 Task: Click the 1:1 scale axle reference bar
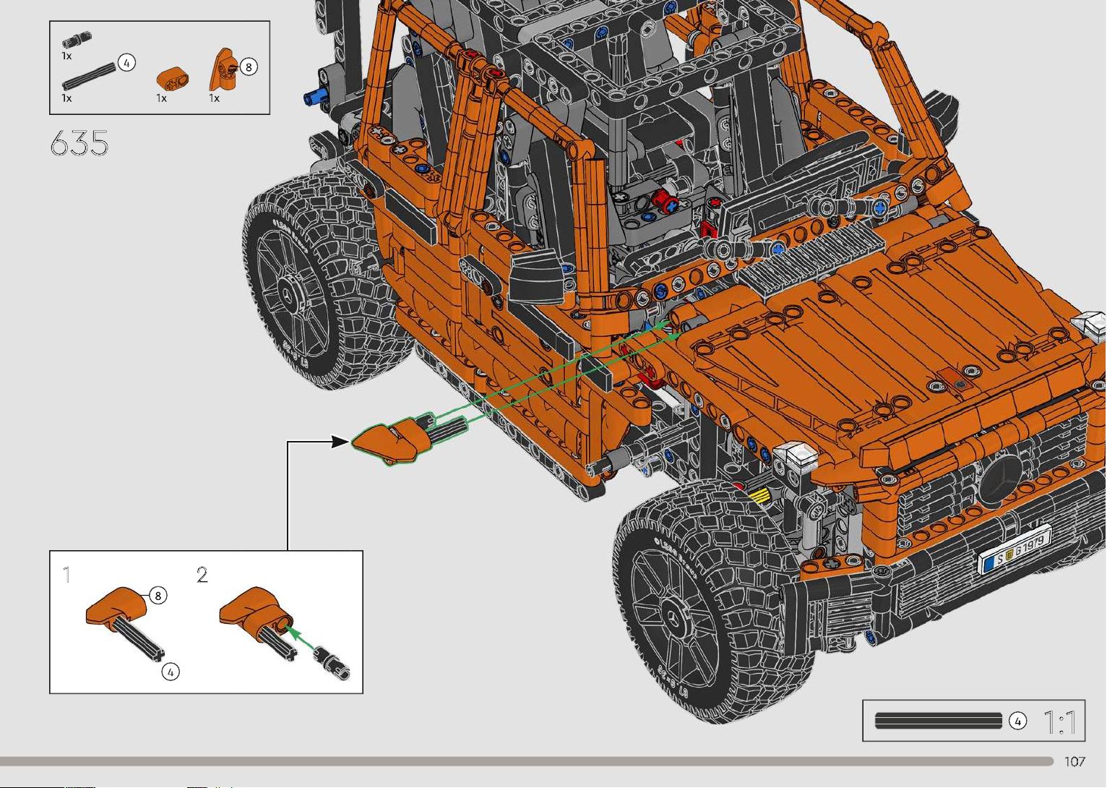click(x=938, y=721)
